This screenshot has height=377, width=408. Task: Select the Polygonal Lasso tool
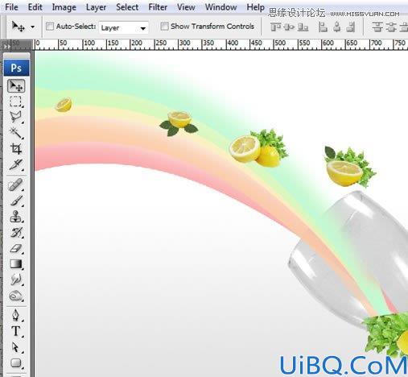point(15,117)
